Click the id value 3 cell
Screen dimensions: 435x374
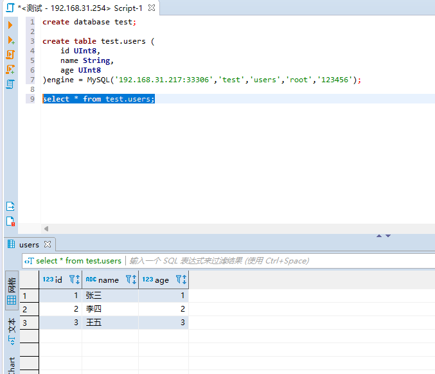60,323
